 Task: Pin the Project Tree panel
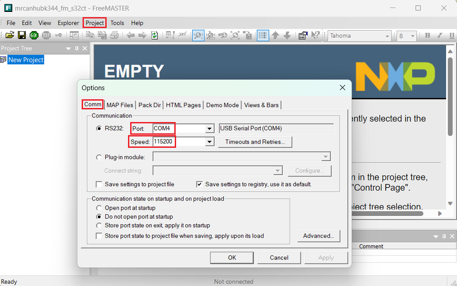77,49
